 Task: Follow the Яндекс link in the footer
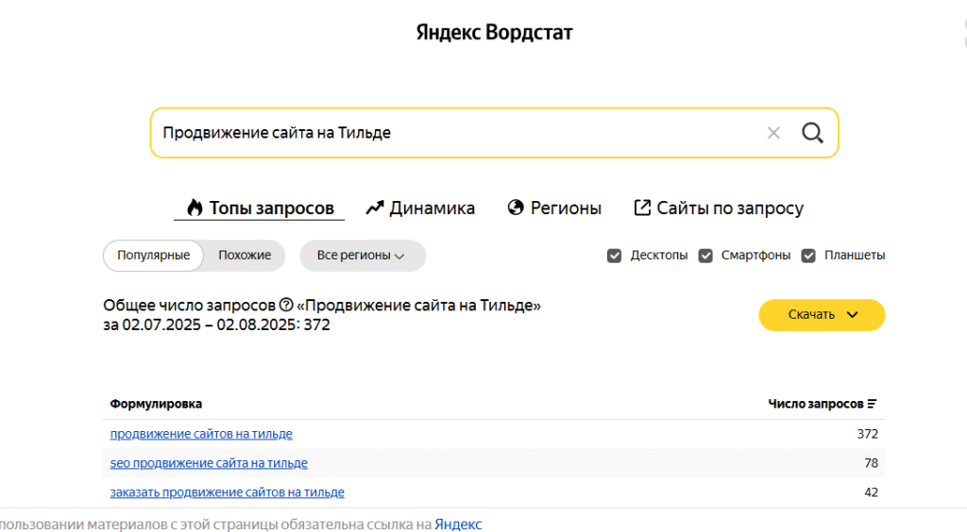pyautogui.click(x=458, y=524)
